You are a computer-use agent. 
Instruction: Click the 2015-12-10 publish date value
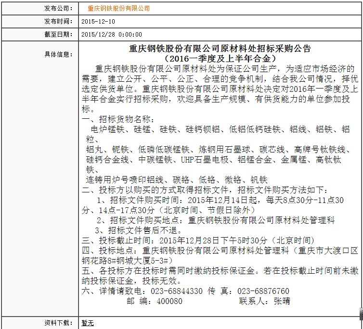(x=98, y=22)
